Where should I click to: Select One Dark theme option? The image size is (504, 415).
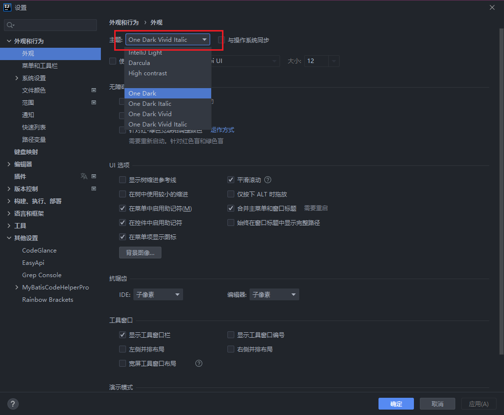coord(168,93)
